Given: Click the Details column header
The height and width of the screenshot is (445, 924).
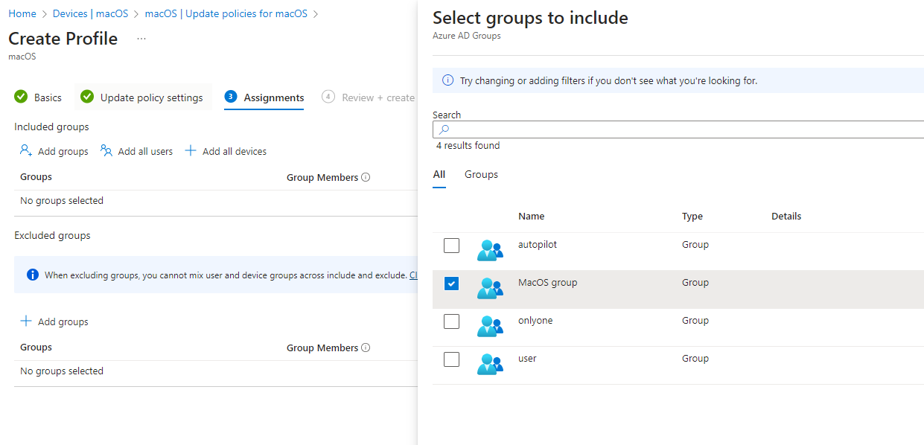Looking at the screenshot, I should tap(786, 216).
